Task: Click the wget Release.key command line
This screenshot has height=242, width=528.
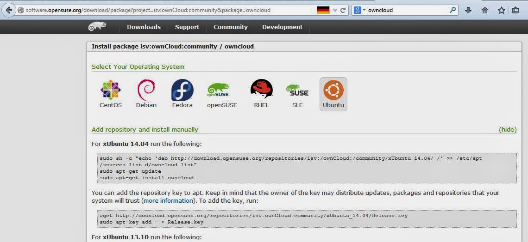Action: [253, 216]
